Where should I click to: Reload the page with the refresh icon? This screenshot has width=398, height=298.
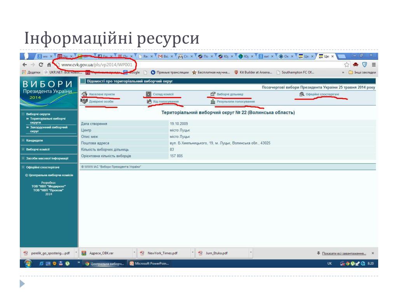click(41, 65)
